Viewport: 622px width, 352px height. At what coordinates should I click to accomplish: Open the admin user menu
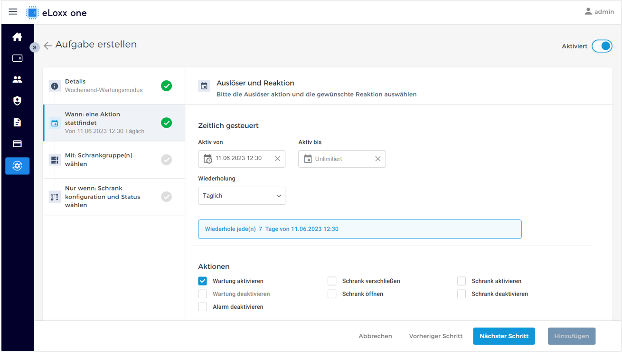pos(599,11)
